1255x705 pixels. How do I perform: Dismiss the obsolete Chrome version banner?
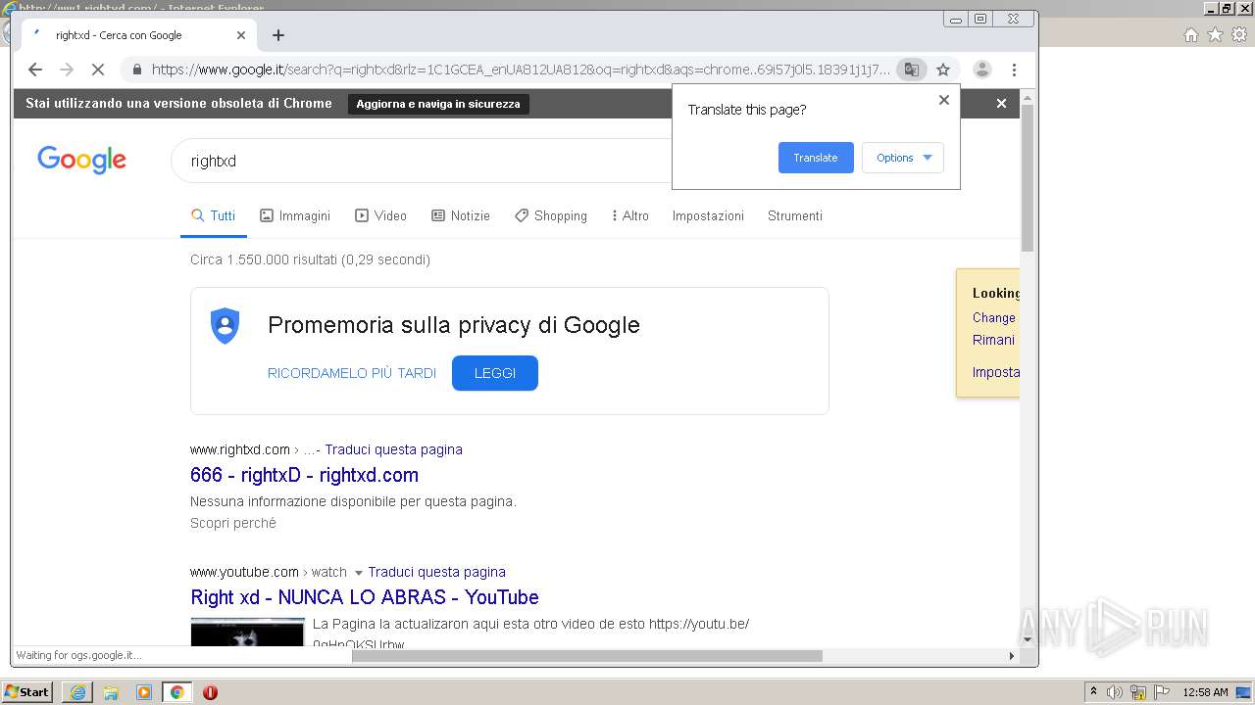[x=1001, y=103]
